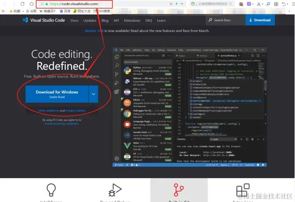Open the terminal selector '1: node' dropdown
Image resolution: width=295 pixels, height=202 pixels.
coord(223,139)
